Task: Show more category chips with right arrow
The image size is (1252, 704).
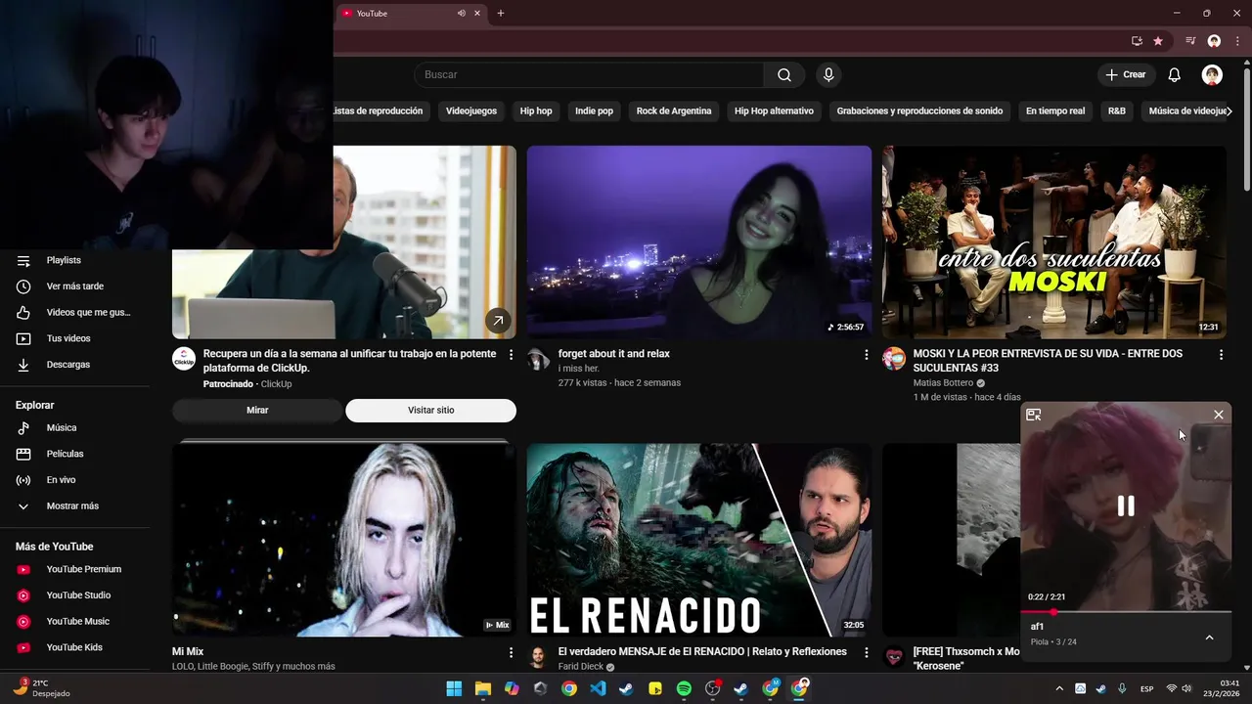Action: (x=1229, y=110)
